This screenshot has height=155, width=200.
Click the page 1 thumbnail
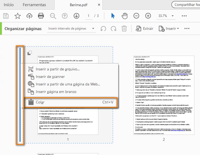[x=68, y=95]
